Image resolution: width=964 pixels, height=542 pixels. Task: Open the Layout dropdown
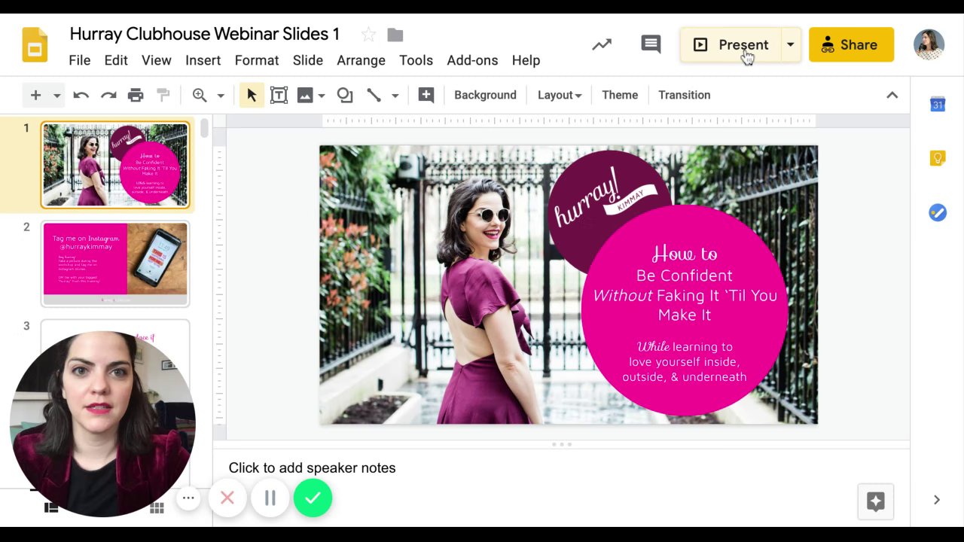[560, 95]
